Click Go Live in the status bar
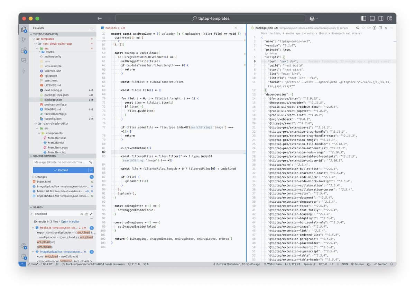Image resolution: width=415 pixels, height=291 pixels. click(357, 264)
